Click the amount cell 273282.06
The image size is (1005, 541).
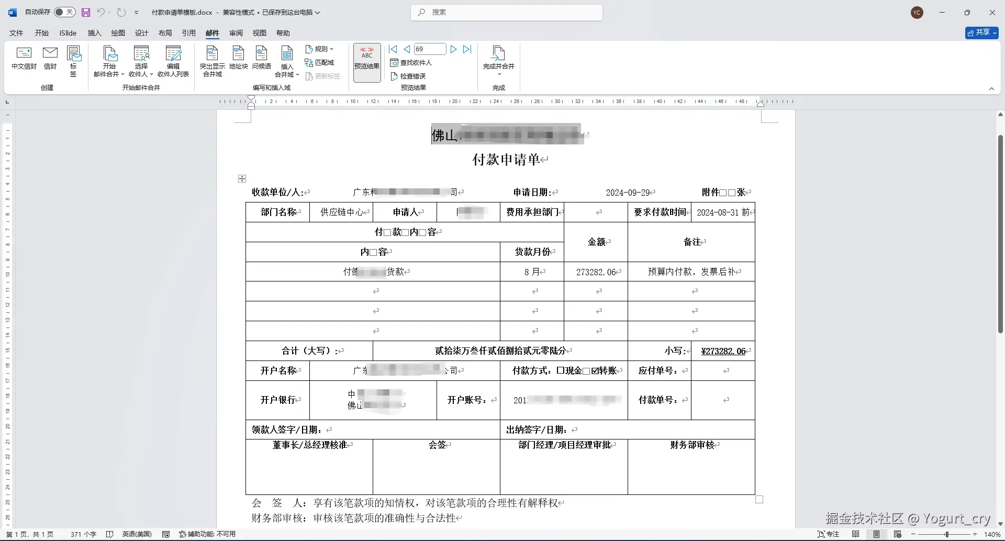tap(596, 272)
